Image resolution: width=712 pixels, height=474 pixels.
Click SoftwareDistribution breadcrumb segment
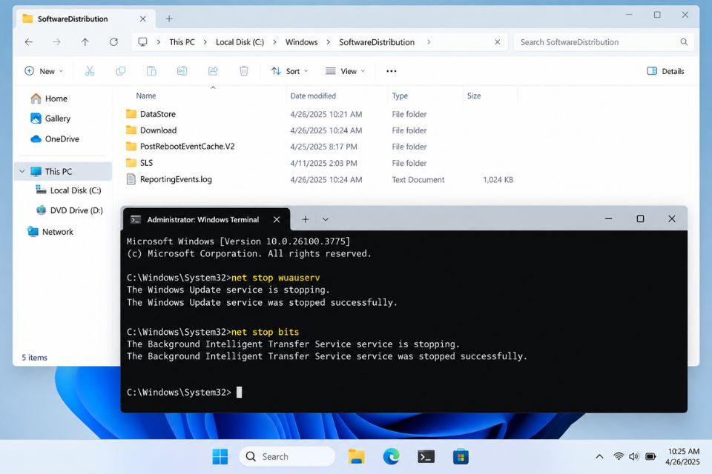click(x=377, y=42)
